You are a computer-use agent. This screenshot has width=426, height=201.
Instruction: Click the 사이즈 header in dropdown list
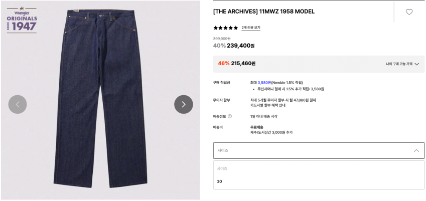point(222,168)
